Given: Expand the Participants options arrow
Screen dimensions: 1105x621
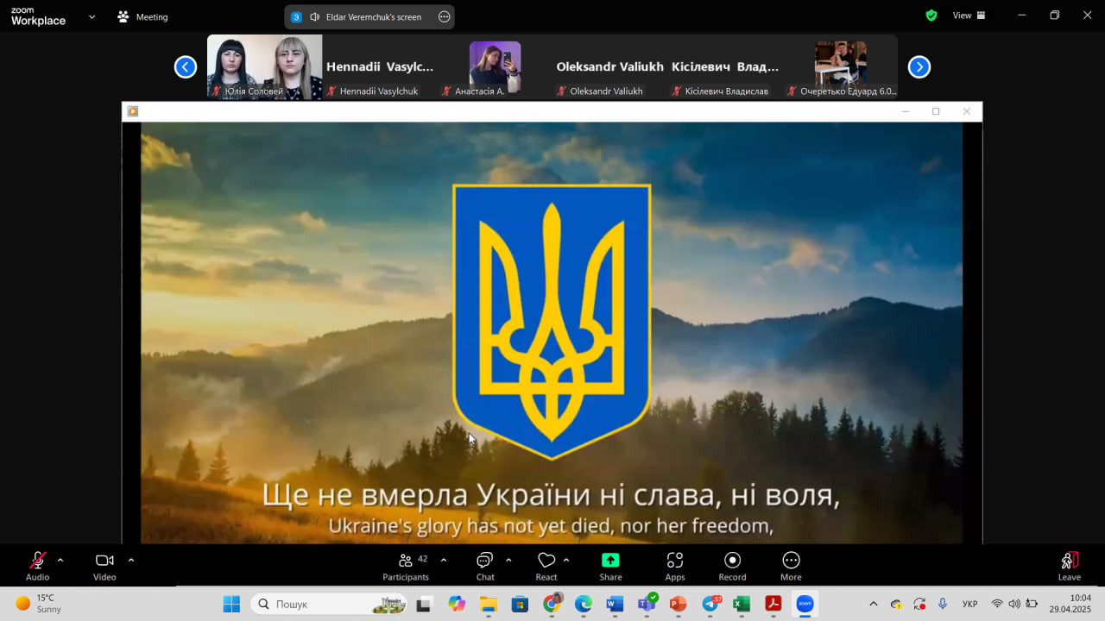Looking at the screenshot, I should pyautogui.click(x=444, y=560).
